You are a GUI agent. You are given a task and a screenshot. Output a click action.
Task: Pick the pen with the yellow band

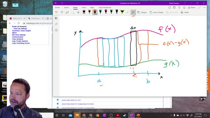(89, 12)
